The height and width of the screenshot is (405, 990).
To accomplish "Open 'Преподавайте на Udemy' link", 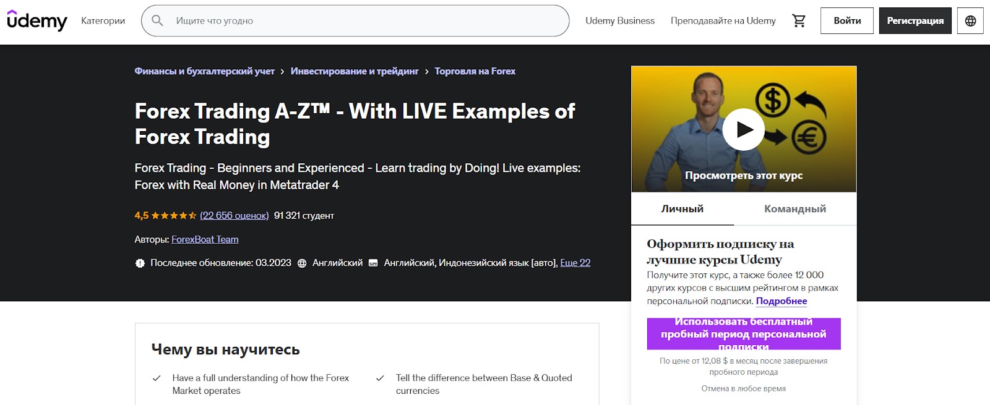I will (x=723, y=20).
